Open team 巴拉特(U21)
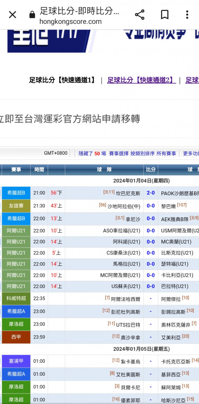 (174, 286)
